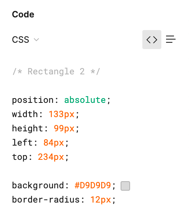Switch to the code view icon
Viewport: 189px width, 216px height.
[152, 40]
